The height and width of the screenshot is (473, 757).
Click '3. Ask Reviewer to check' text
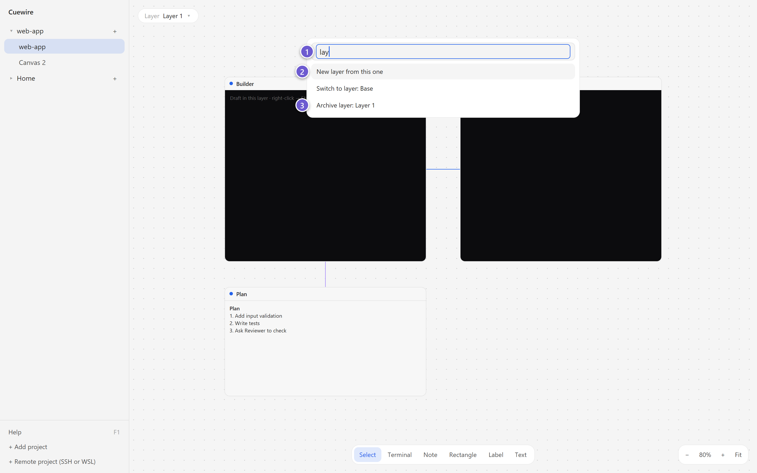[x=258, y=331]
